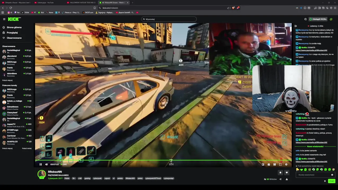Click Zdobądź KICKs button

(318, 19)
